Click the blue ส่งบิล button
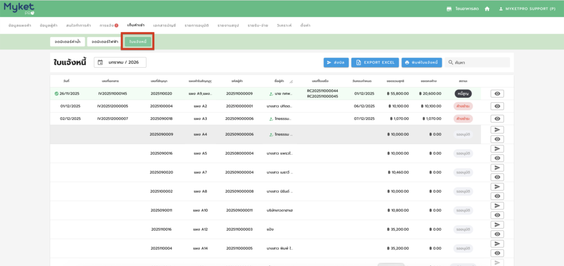This screenshot has height=266, width=564. (x=335, y=63)
